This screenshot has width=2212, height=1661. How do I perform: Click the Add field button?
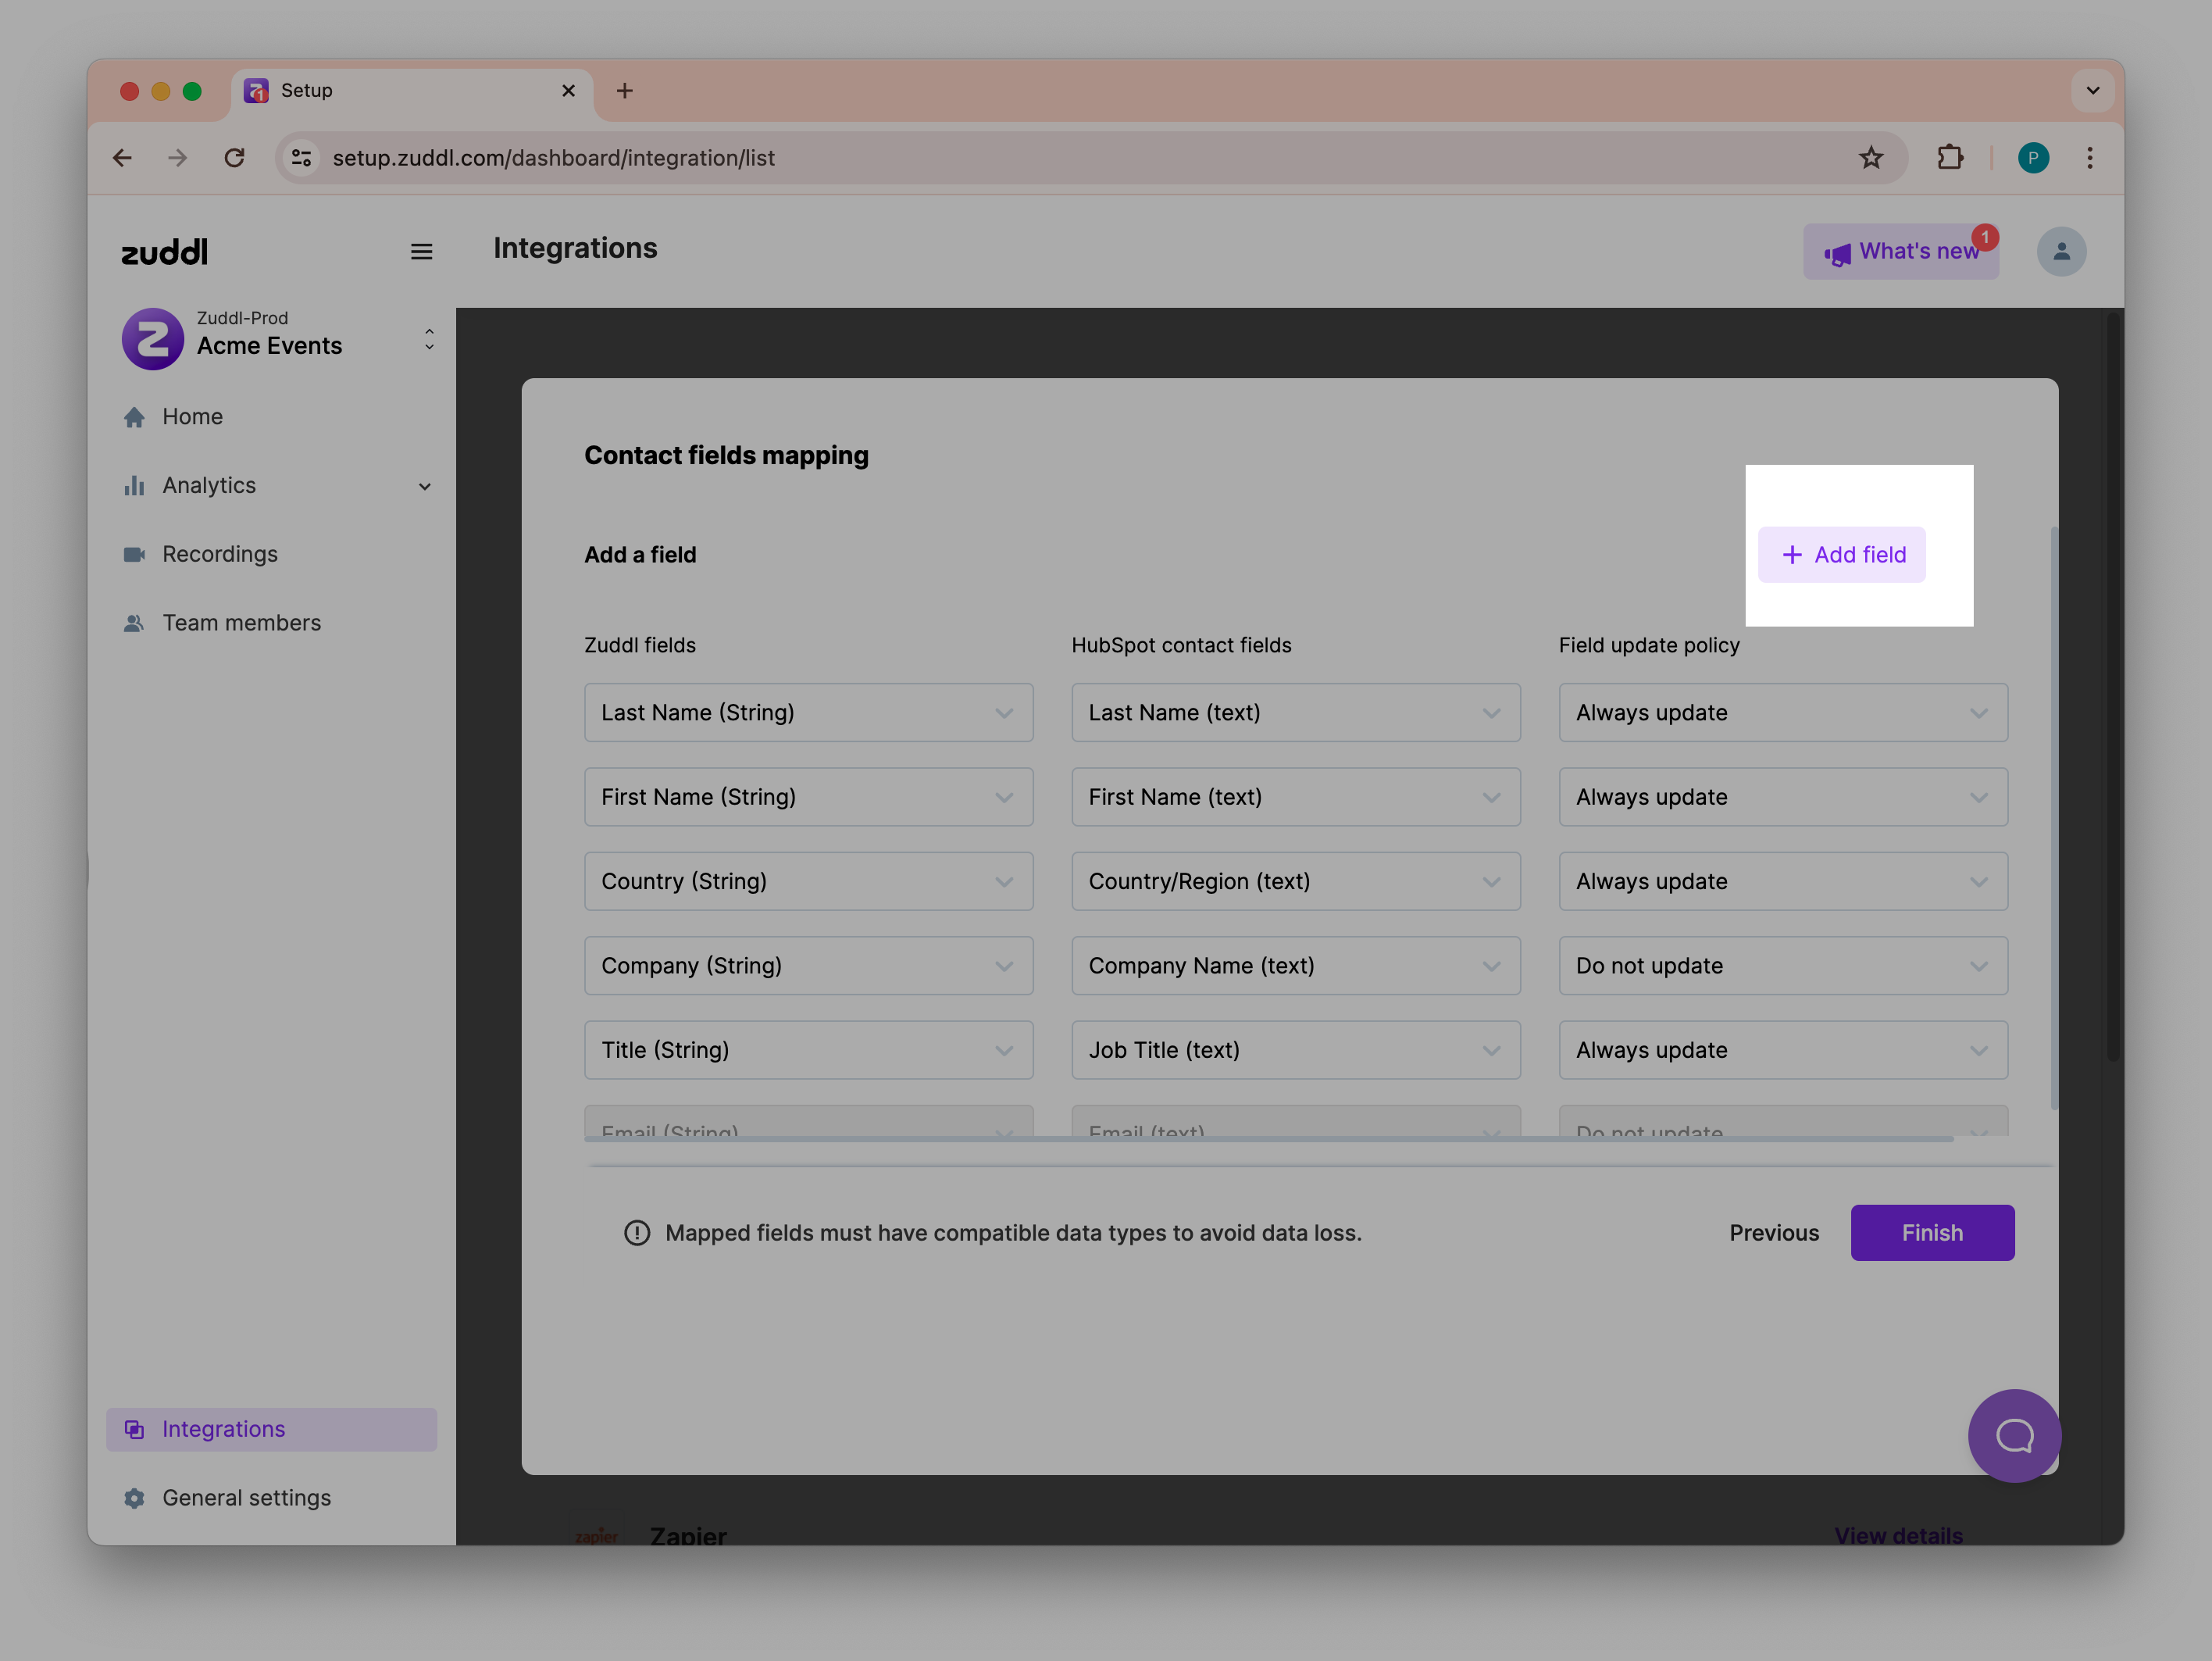[1841, 555]
